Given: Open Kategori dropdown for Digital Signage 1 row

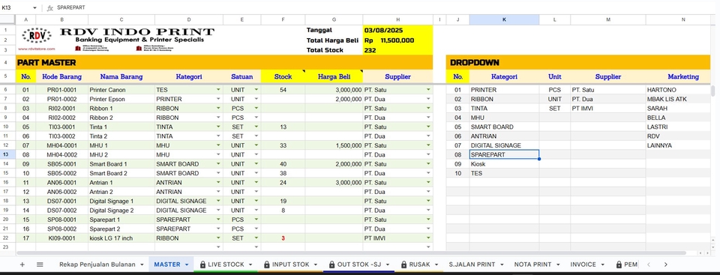Looking at the screenshot, I should pyautogui.click(x=218, y=201).
